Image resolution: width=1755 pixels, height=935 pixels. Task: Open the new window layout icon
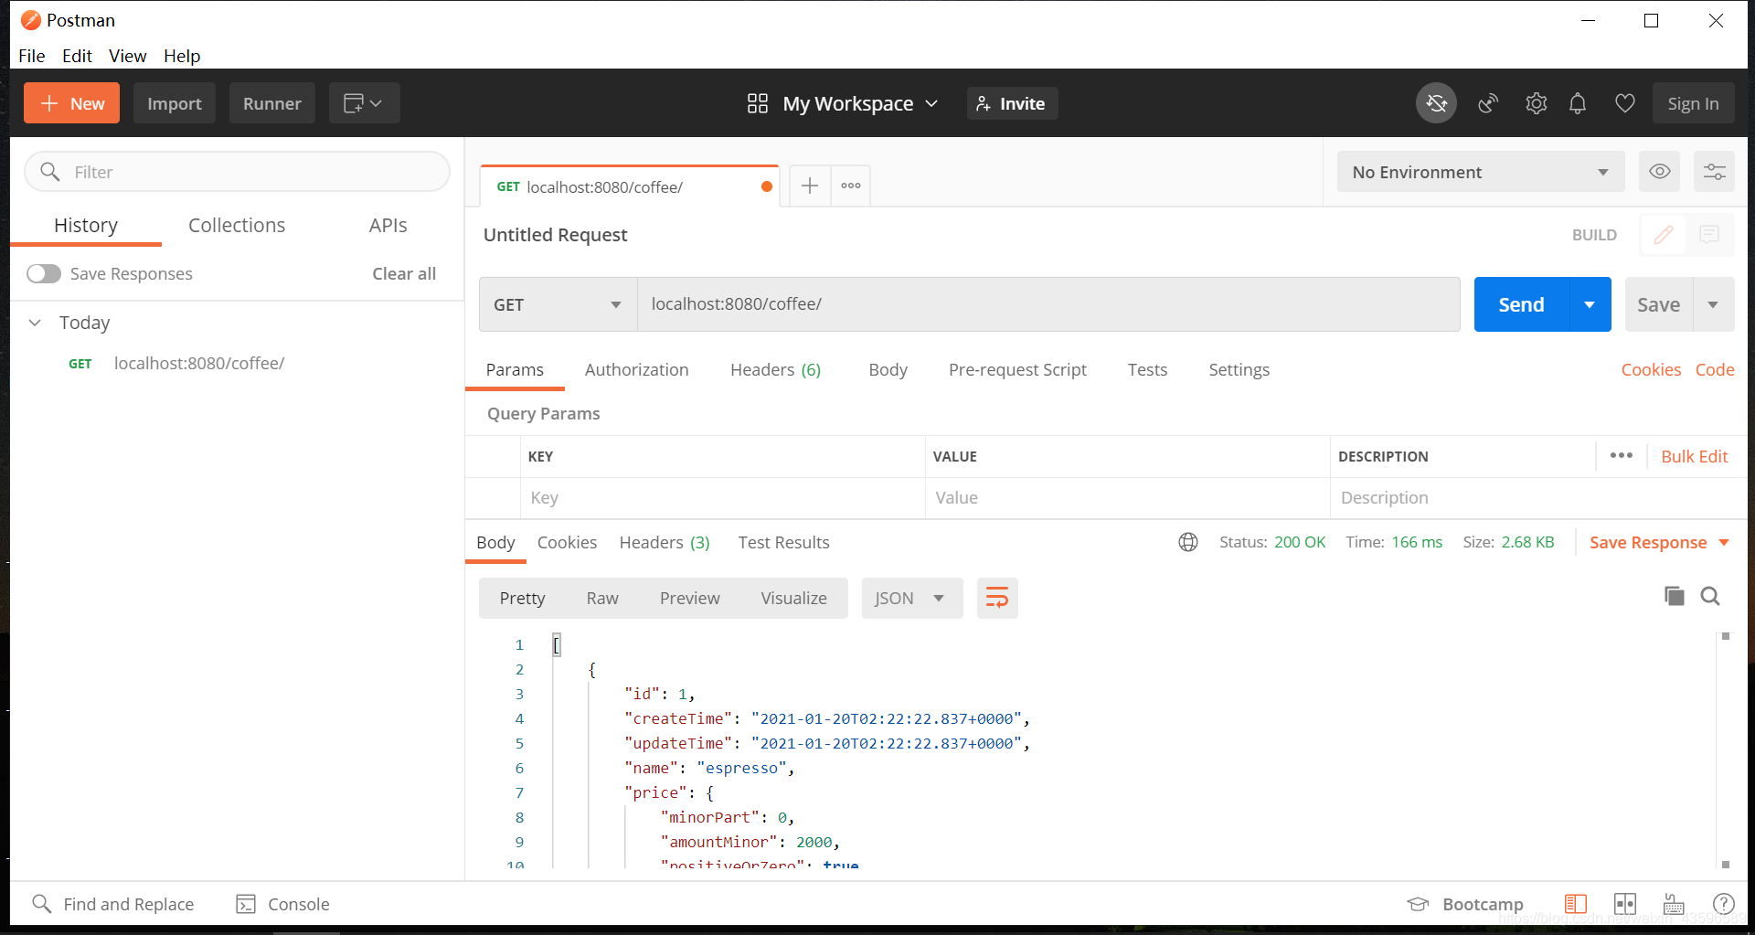click(x=363, y=103)
